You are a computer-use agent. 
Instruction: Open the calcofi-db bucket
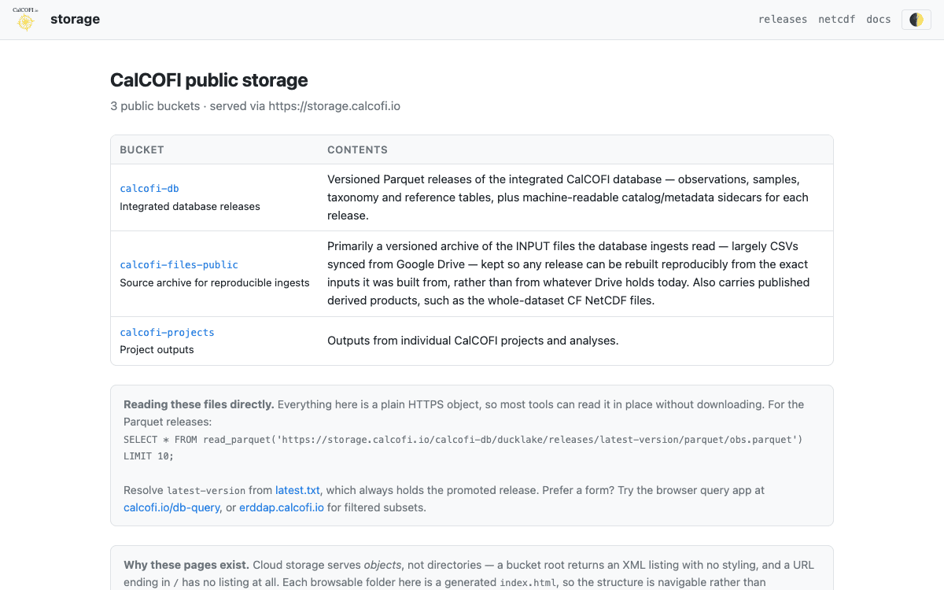[149, 189]
